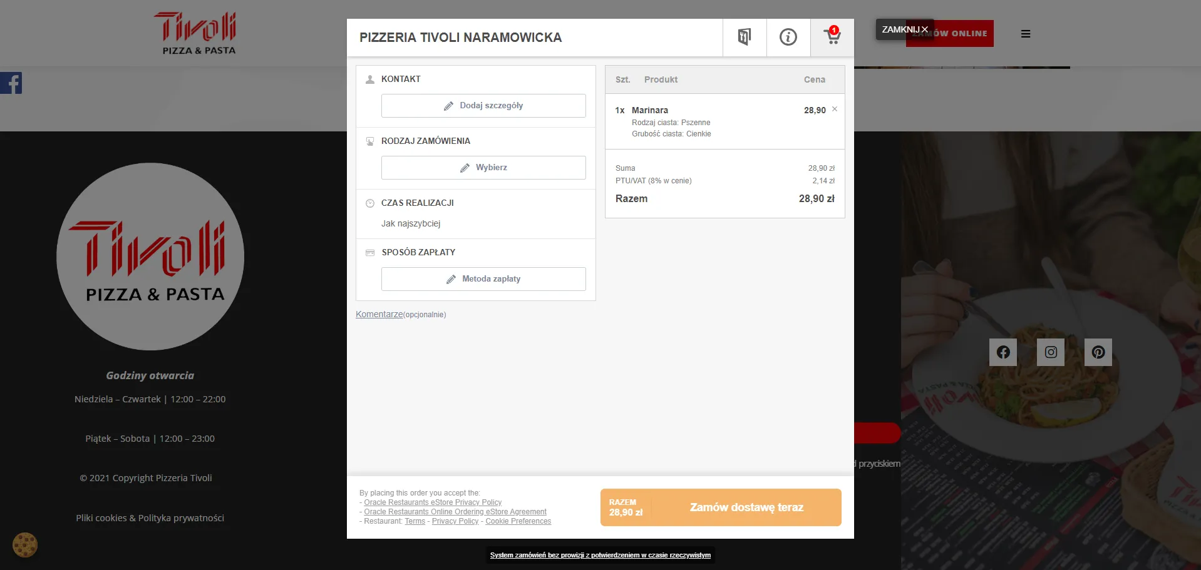Click the round Facebook social icon
1201x570 pixels.
pos(1003,352)
